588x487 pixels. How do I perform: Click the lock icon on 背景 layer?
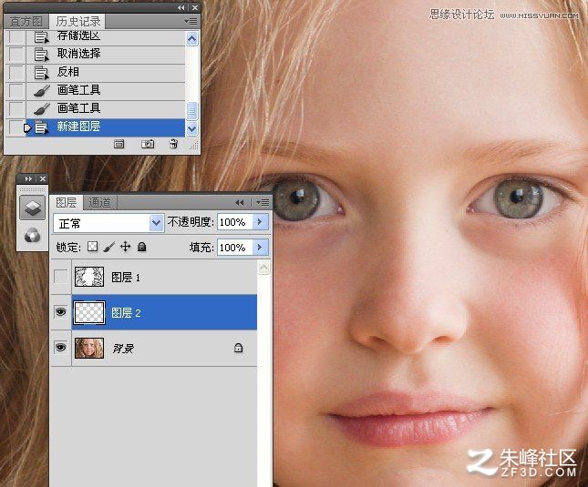pos(238,348)
